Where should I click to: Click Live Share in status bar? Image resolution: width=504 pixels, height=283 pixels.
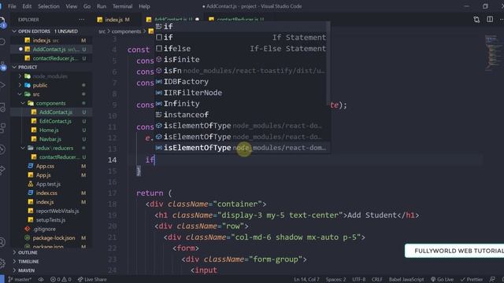92,280
